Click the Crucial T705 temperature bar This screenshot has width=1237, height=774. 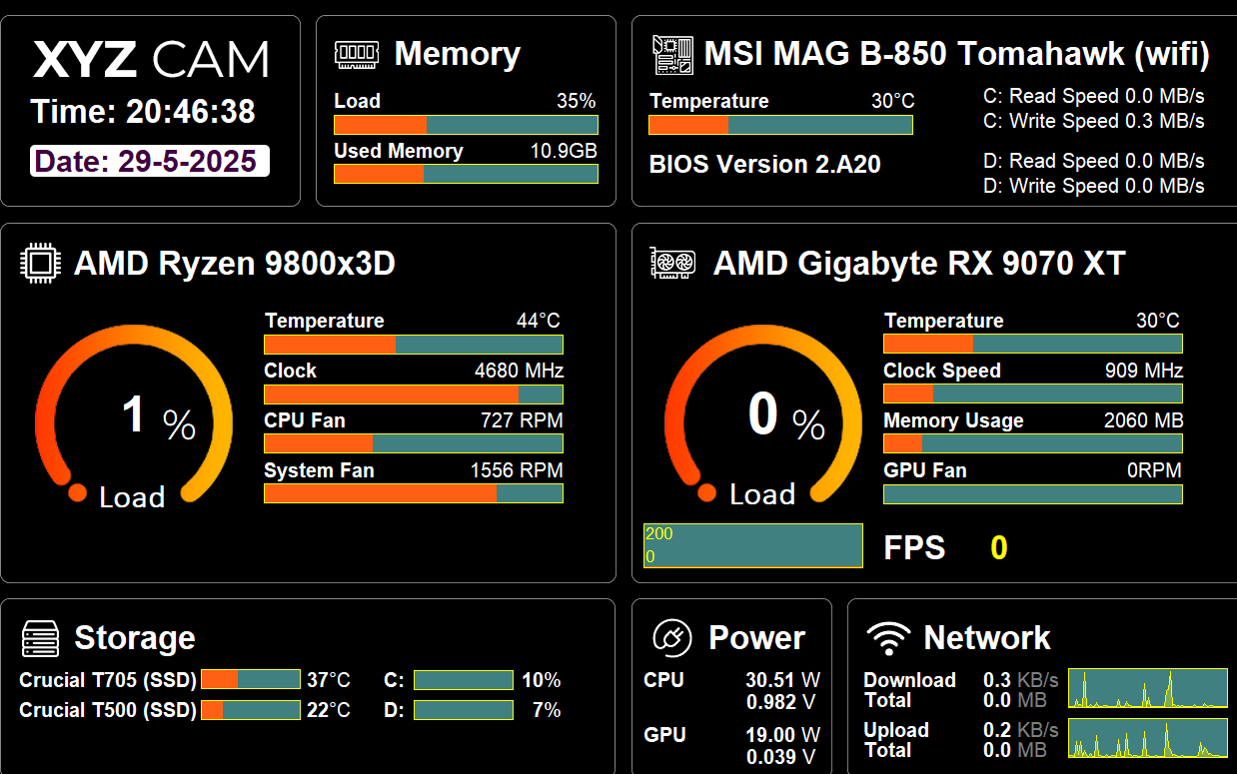click(x=251, y=680)
